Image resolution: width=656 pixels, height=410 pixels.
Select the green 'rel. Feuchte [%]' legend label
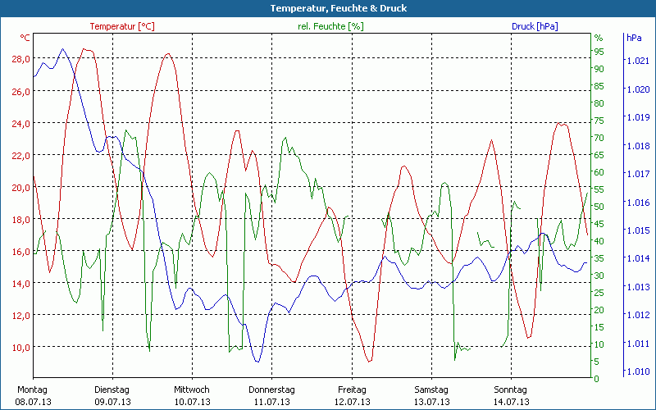(330, 26)
